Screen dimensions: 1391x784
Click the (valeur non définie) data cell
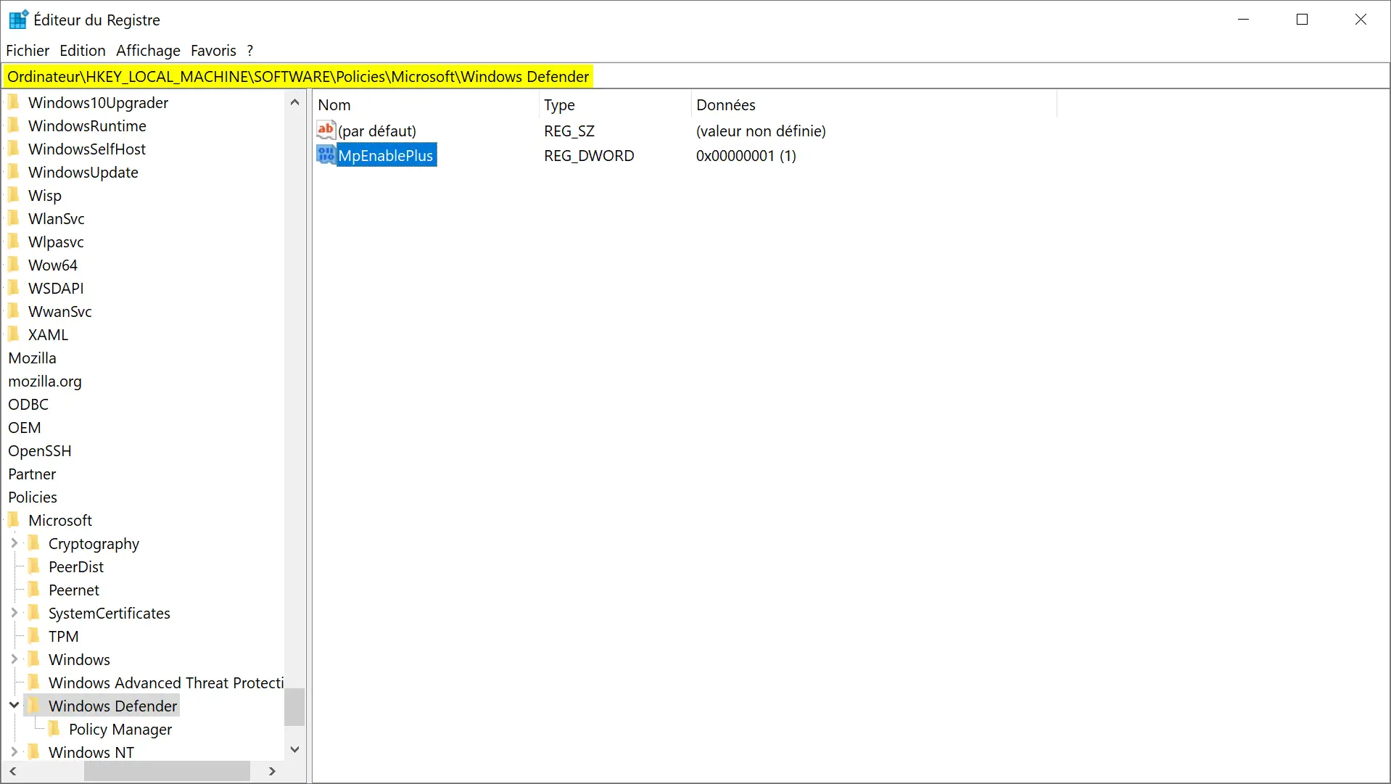(x=761, y=131)
